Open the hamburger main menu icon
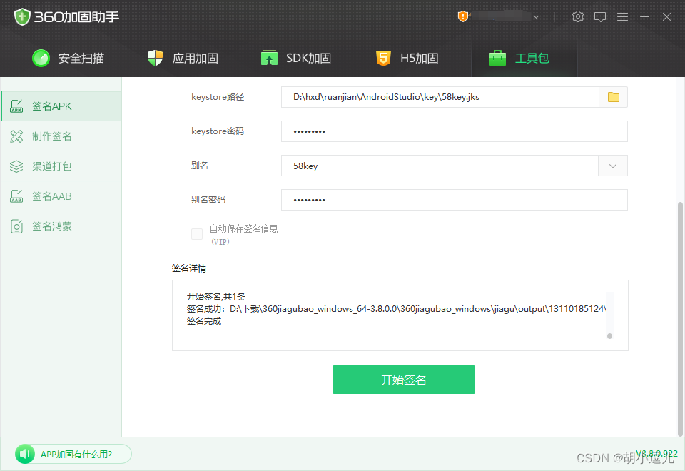Screen dimensions: 685x471 pos(622,16)
